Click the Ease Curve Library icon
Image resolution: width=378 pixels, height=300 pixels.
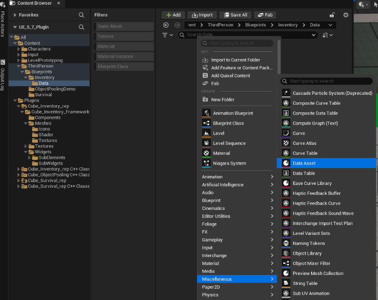coord(286,183)
